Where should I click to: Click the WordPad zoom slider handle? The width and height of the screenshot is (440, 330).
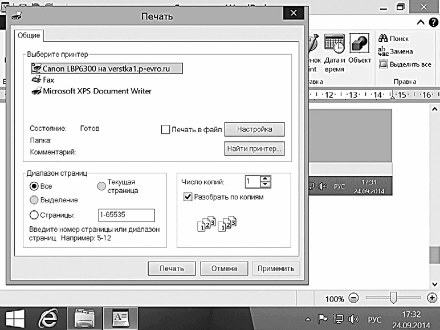click(x=393, y=298)
